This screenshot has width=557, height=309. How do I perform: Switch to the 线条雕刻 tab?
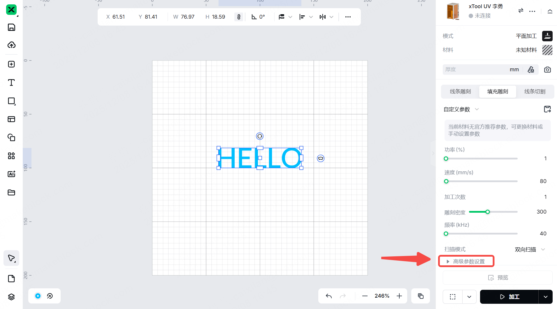[x=460, y=92]
